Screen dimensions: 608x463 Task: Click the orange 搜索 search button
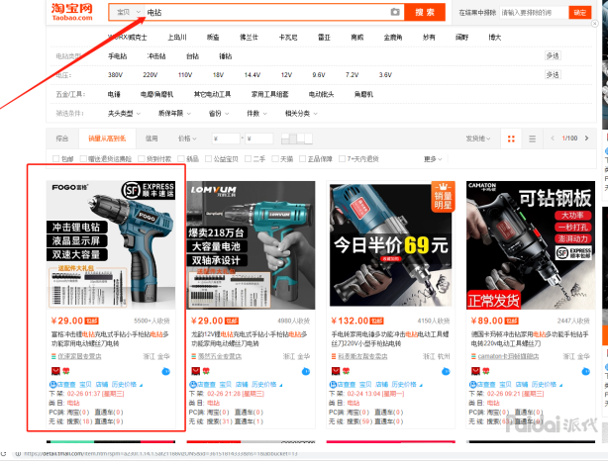(425, 13)
